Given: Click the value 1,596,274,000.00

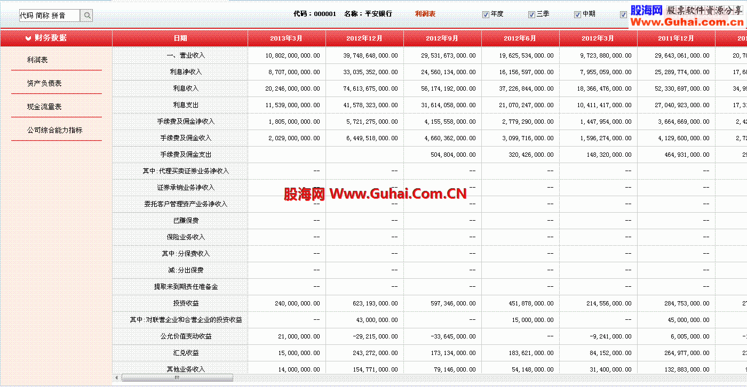Looking at the screenshot, I should pos(606,138).
